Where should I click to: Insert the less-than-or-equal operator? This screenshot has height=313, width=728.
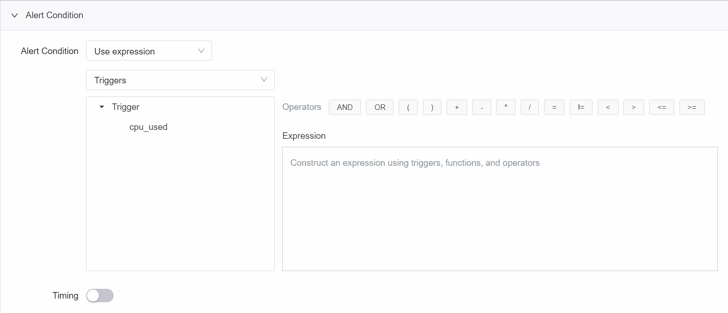pos(662,107)
